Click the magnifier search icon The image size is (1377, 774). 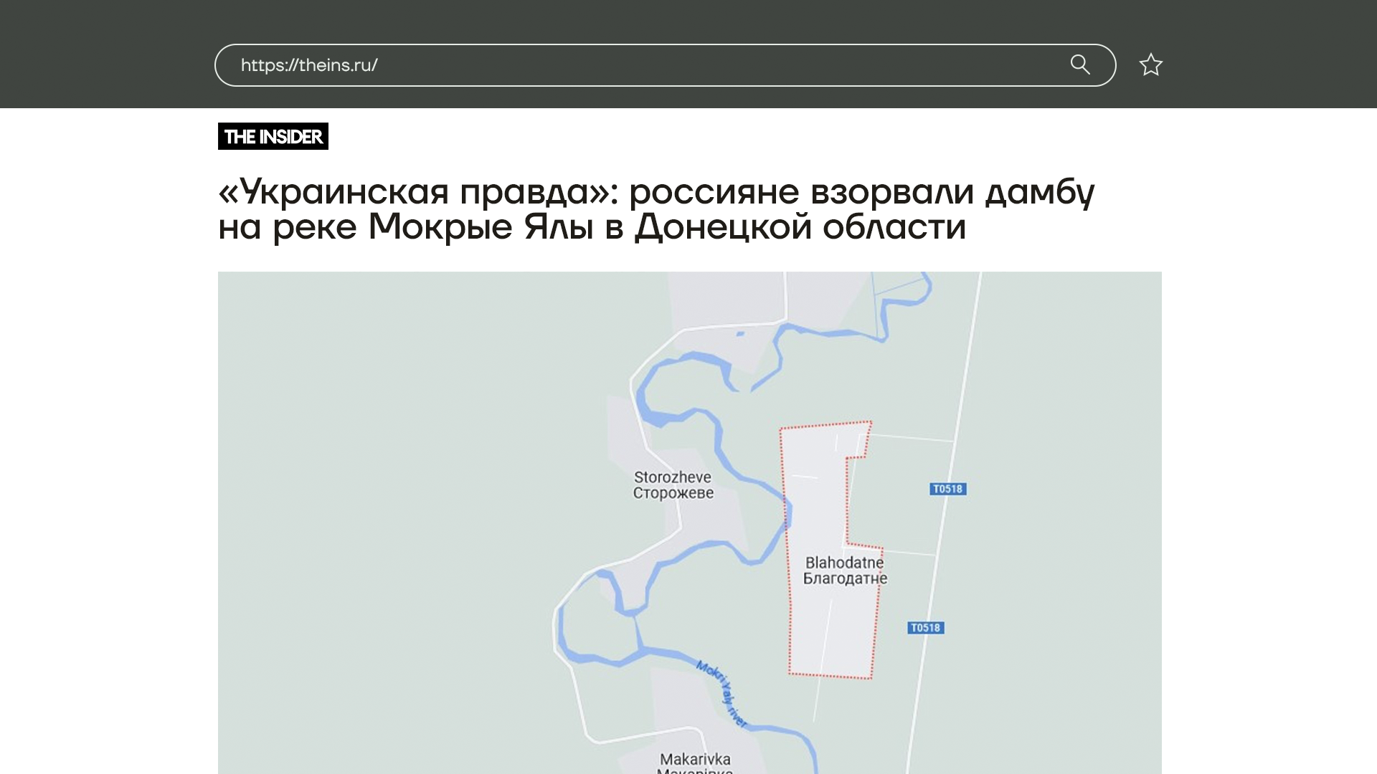(1080, 64)
